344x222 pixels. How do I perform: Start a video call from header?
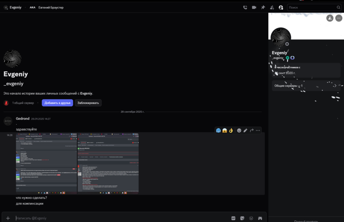pos(254,7)
